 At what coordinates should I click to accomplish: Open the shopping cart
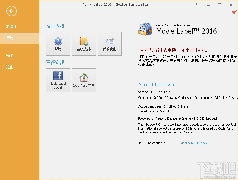point(234,12)
